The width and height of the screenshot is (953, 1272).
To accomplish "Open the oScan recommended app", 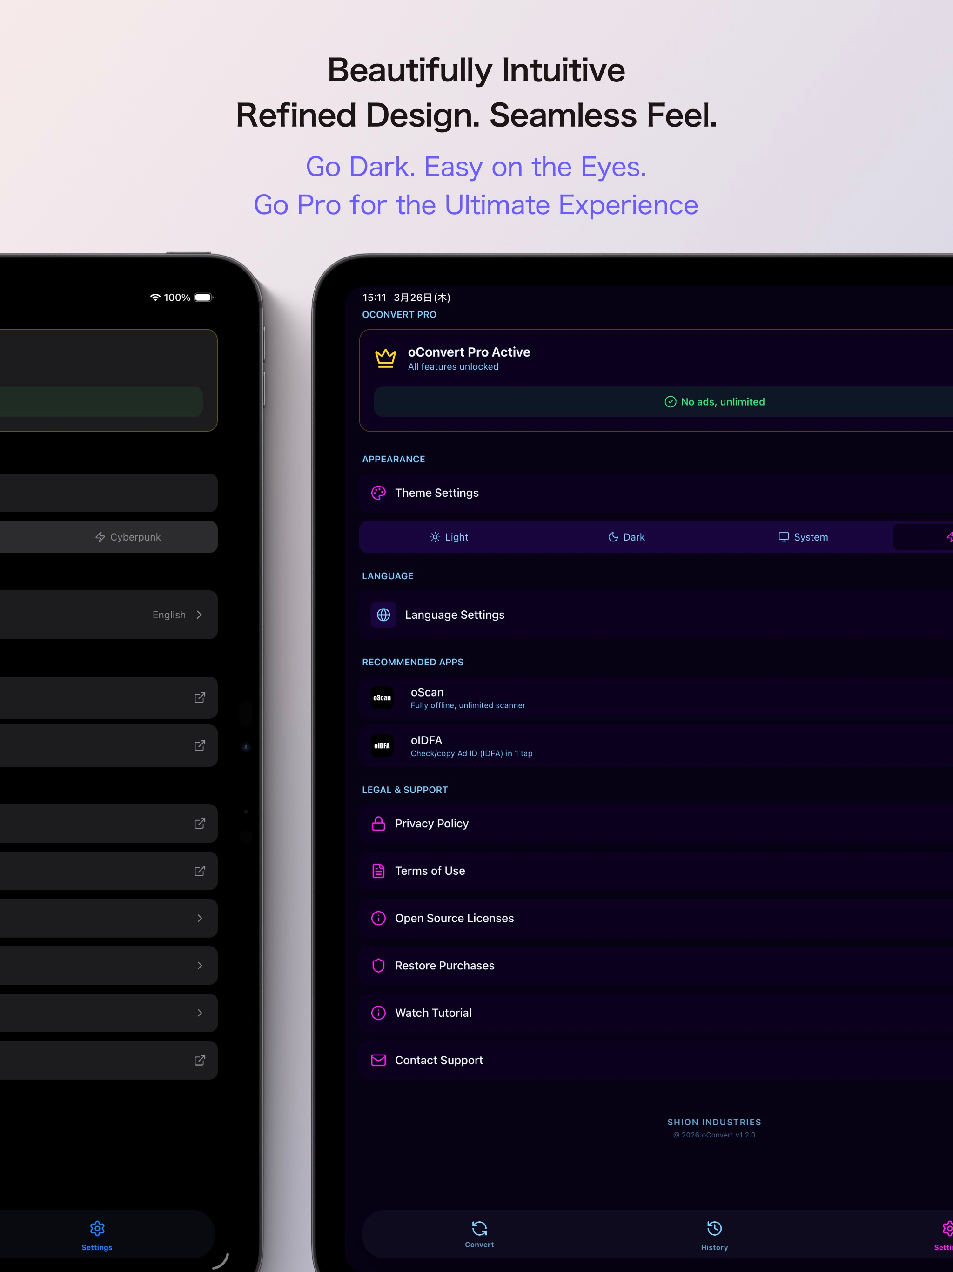I will 656,697.
